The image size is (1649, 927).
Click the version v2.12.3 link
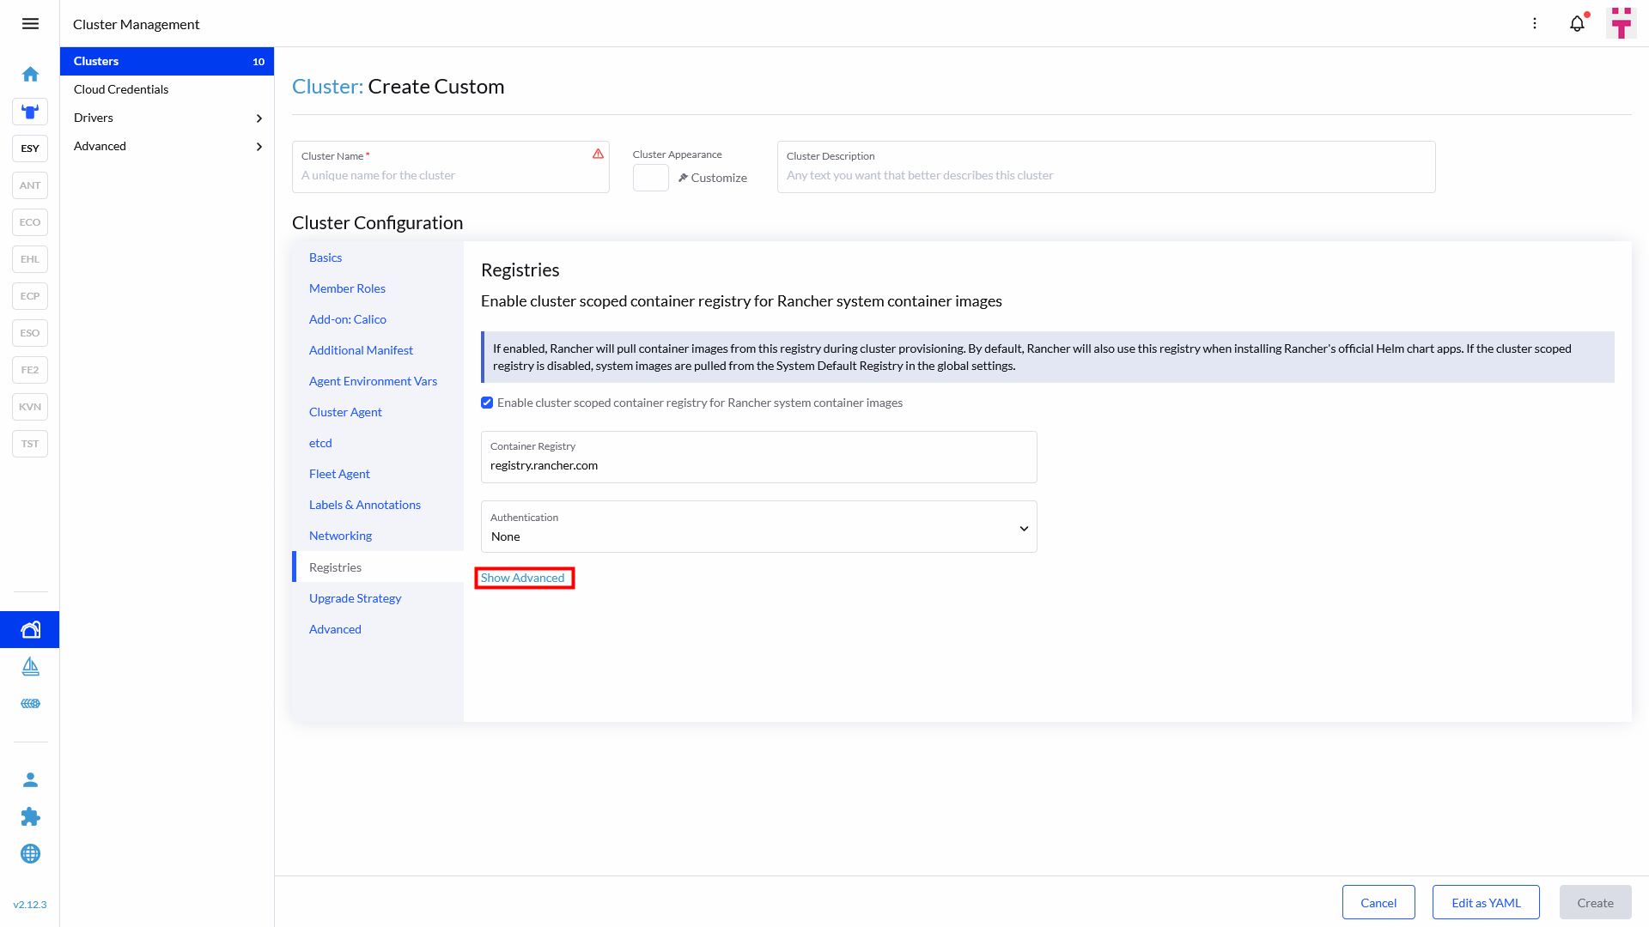point(30,905)
